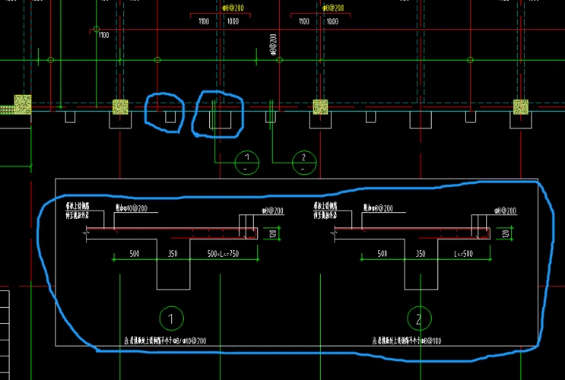Select the yellow column left of blue circles
The image size is (565, 380).
pyautogui.click(x=120, y=107)
